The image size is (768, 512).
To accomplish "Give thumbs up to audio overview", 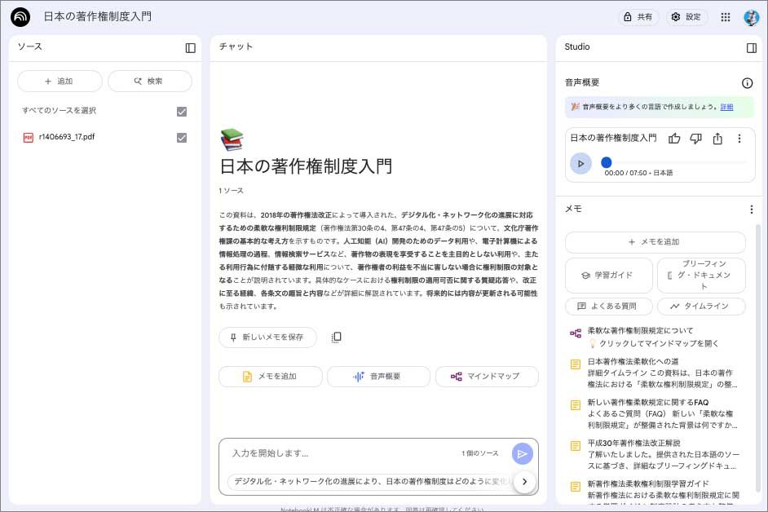I will pos(674,139).
